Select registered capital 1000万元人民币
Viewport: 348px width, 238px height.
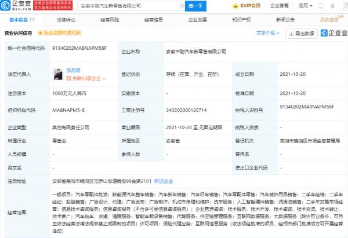click(x=69, y=93)
